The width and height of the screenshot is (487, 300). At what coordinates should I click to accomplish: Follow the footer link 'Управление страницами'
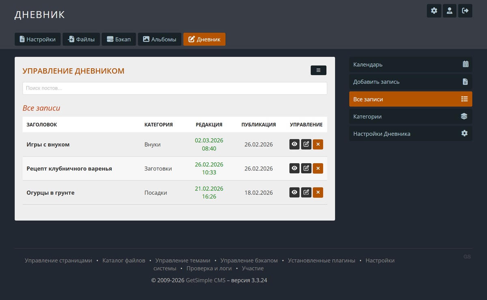point(58,260)
